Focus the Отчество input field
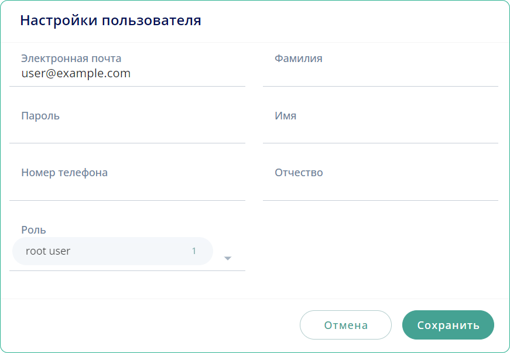This screenshot has width=510, height=353. pyautogui.click(x=380, y=189)
